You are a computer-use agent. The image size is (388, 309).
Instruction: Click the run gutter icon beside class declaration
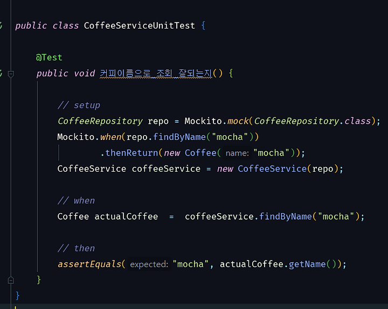1,25
